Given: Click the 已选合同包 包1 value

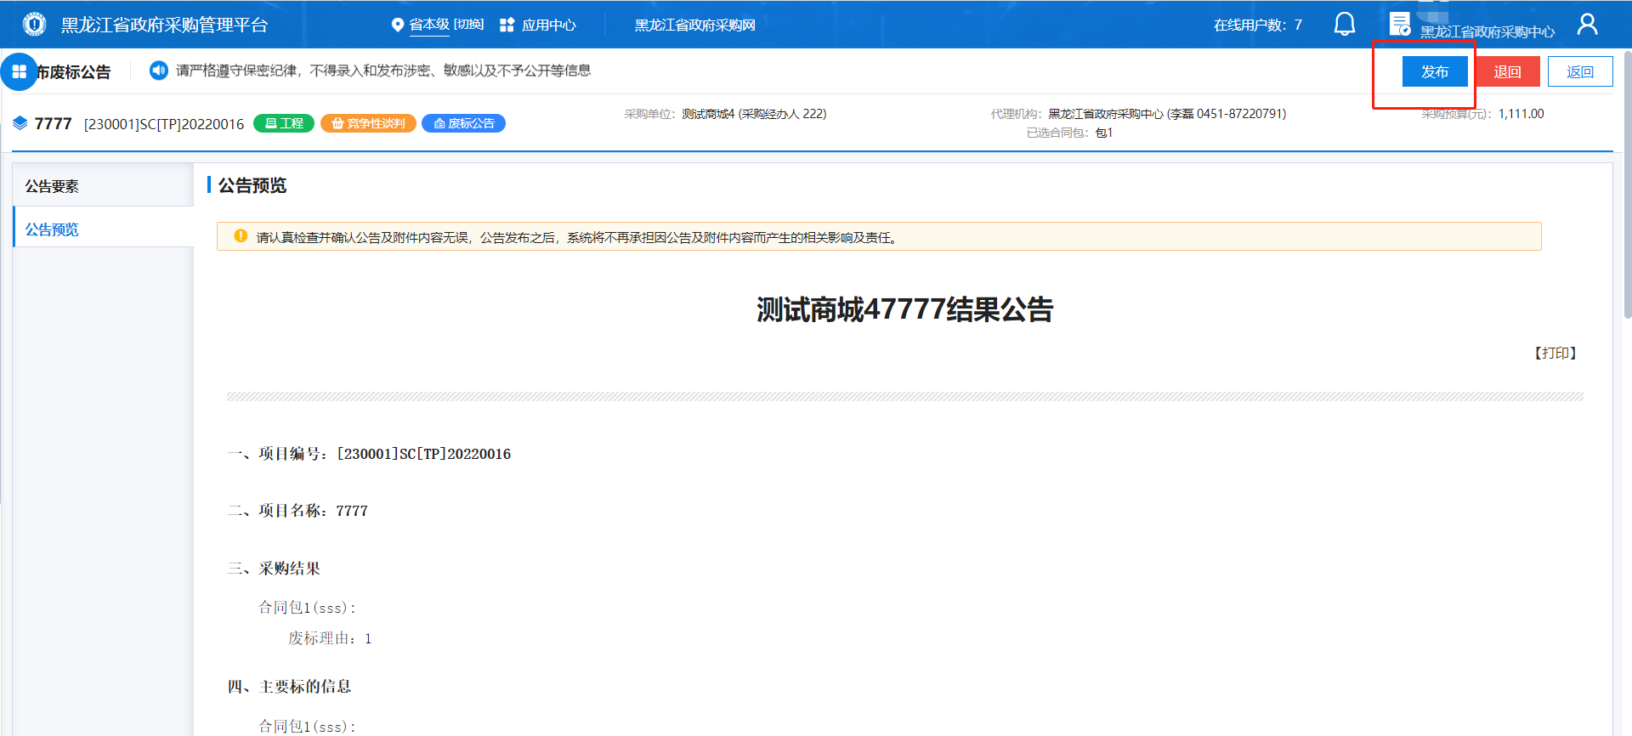Looking at the screenshot, I should pyautogui.click(x=1104, y=133).
